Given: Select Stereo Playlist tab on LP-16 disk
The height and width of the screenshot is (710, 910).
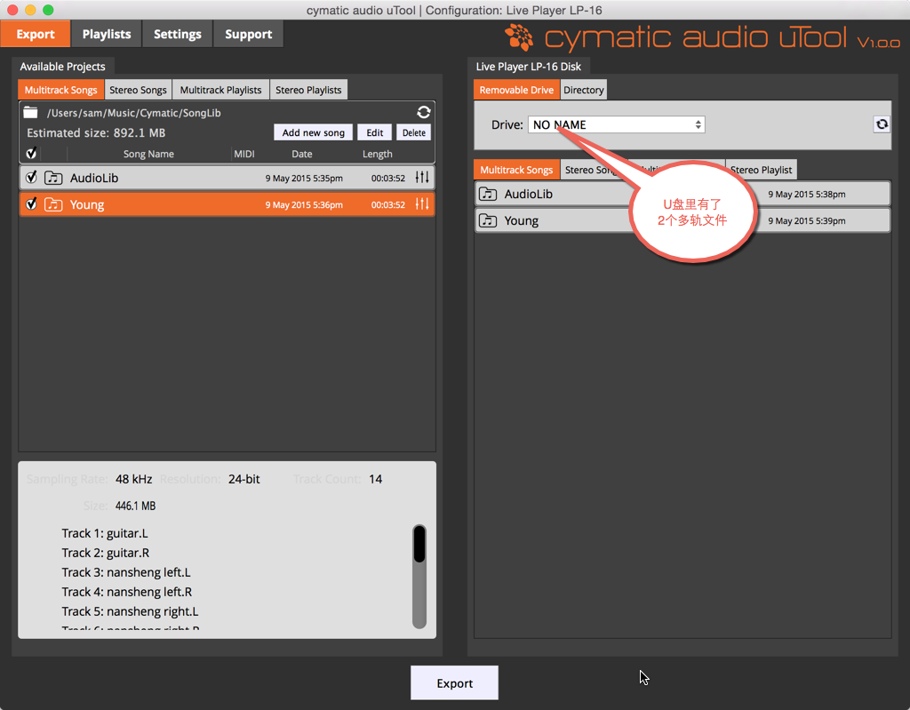Looking at the screenshot, I should click(761, 170).
